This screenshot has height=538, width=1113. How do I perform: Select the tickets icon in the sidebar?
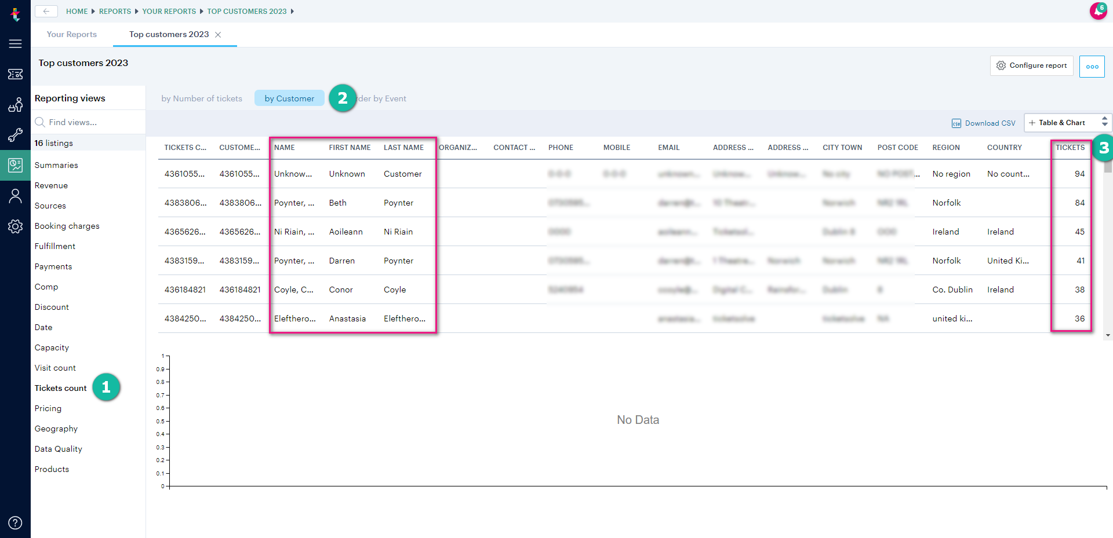click(x=16, y=74)
